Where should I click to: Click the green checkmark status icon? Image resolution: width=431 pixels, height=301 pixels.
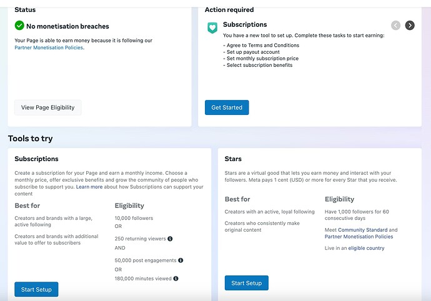click(x=19, y=26)
